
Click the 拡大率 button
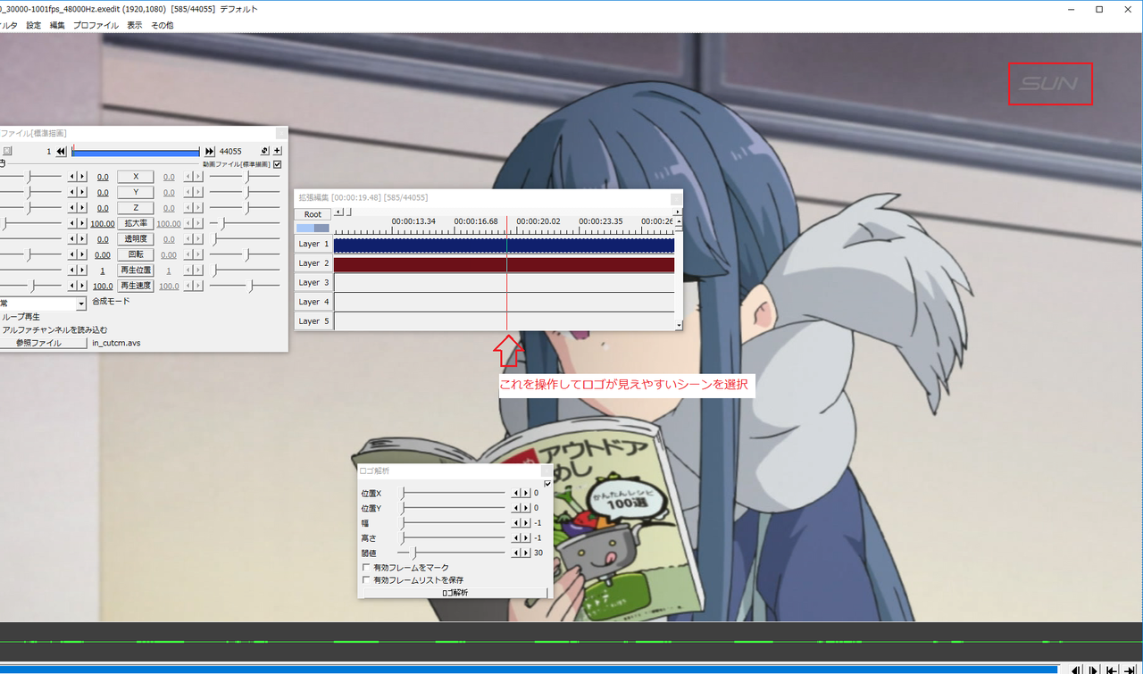pyautogui.click(x=136, y=223)
